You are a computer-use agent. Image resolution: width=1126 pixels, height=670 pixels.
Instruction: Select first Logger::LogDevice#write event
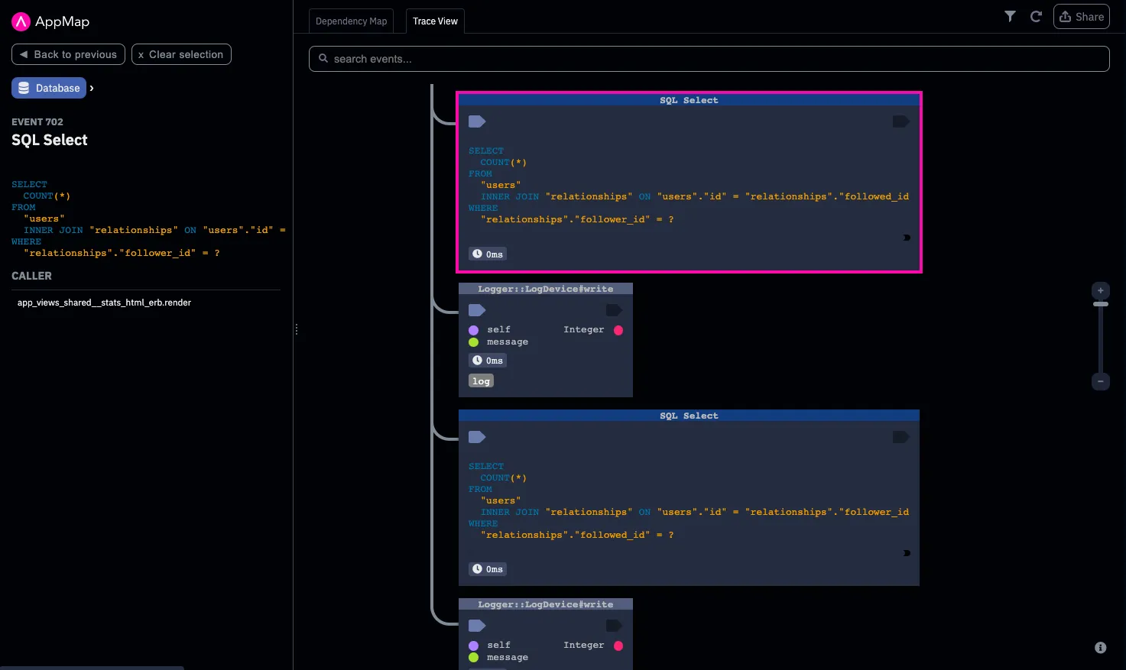tap(546, 289)
